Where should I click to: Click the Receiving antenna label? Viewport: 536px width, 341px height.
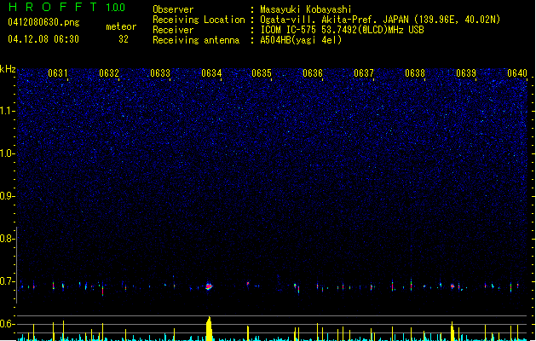pyautogui.click(x=196, y=40)
